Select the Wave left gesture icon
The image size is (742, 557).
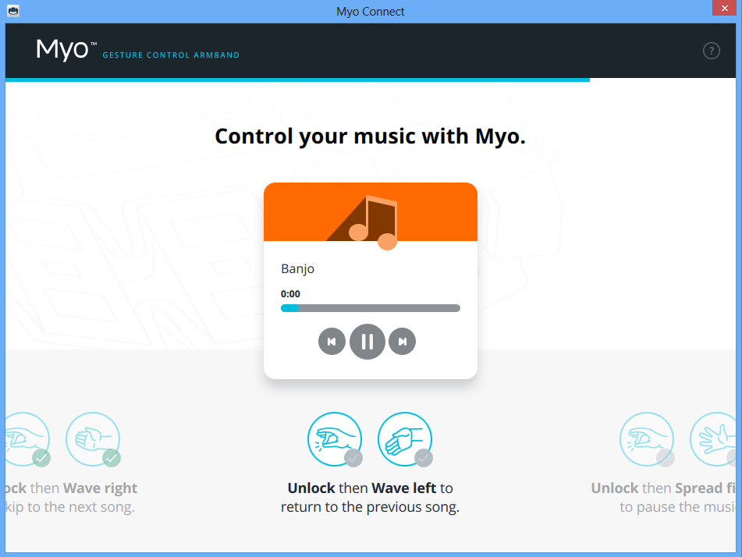point(404,438)
